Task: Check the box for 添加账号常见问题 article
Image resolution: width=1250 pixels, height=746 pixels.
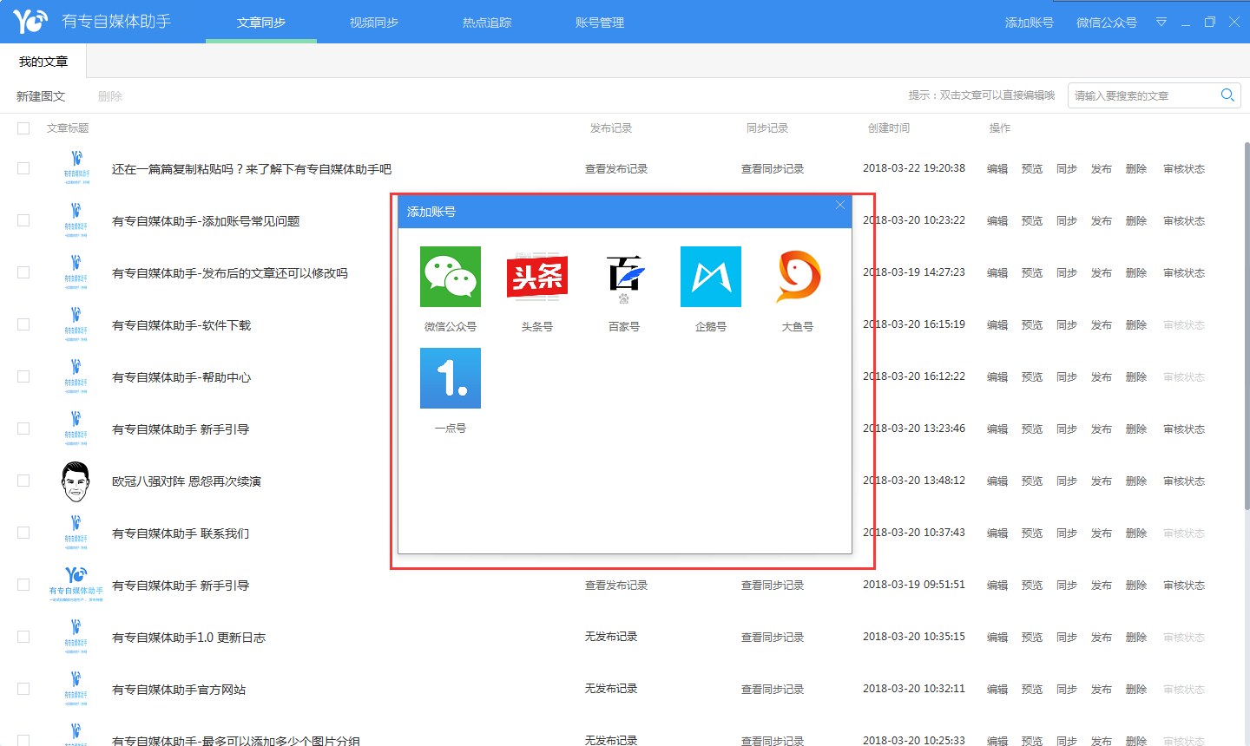Action: pyautogui.click(x=23, y=220)
